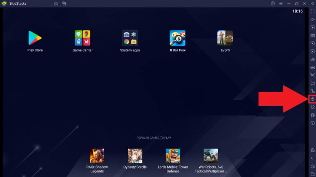The image size is (316, 177).
Task: Go to Home tab in title bar
Action: click(56, 4)
